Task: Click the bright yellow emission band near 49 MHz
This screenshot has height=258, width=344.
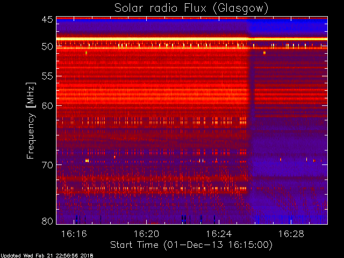Action: point(192,39)
